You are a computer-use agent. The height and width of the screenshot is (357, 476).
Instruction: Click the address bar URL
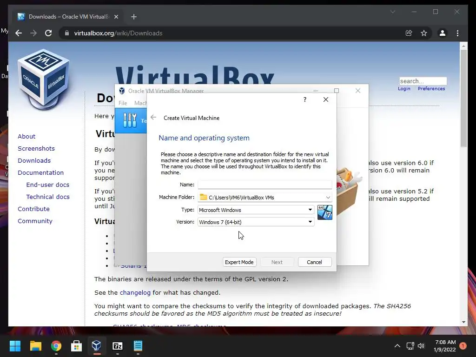pos(118,33)
